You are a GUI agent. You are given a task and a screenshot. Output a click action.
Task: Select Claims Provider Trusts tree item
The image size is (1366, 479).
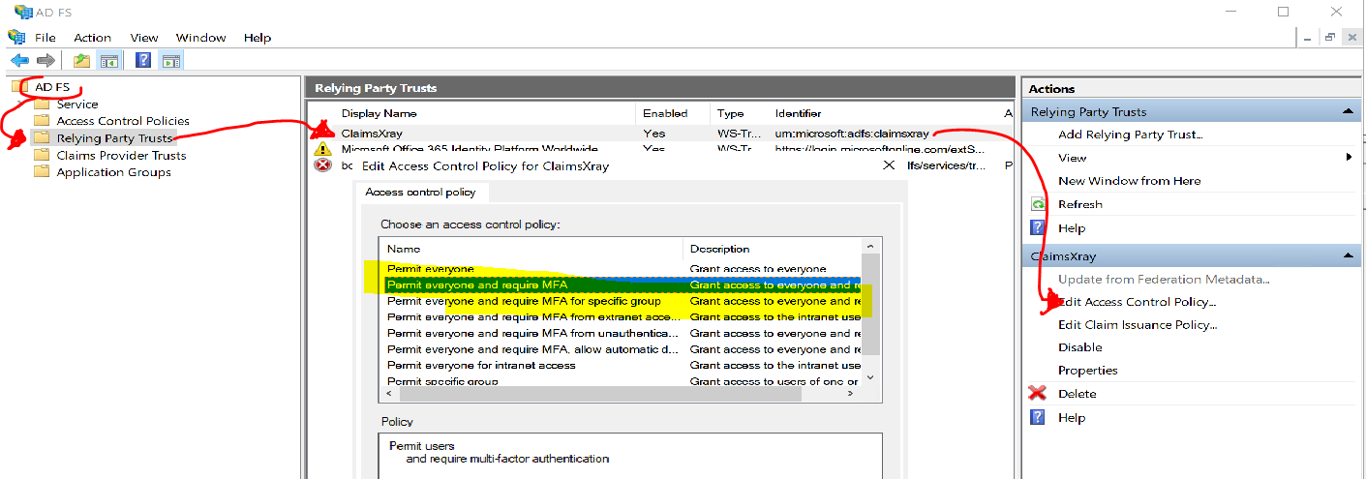pos(121,155)
